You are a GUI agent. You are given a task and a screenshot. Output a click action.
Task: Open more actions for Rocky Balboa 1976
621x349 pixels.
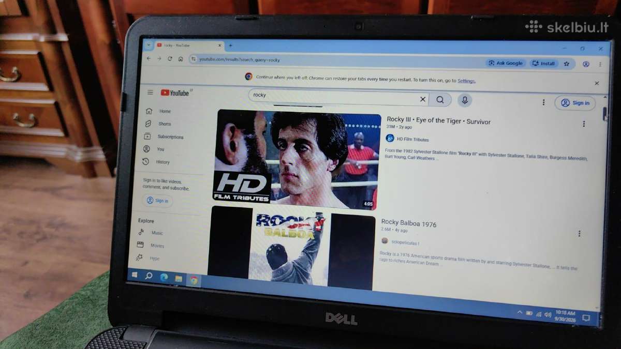pyautogui.click(x=579, y=234)
